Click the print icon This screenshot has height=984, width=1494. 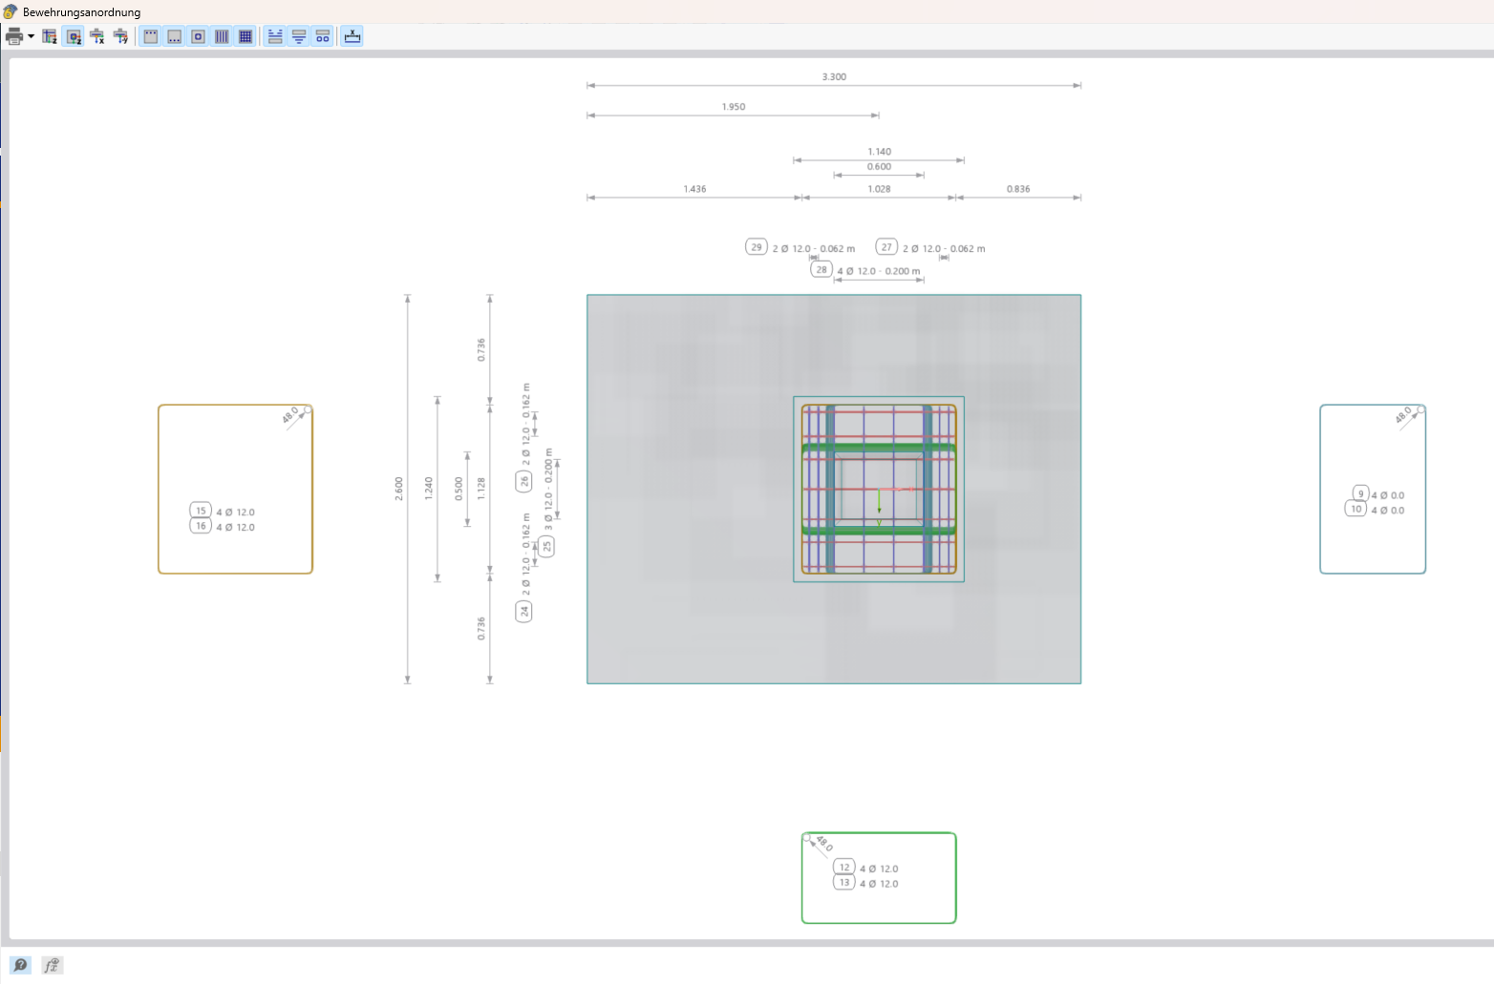coord(12,36)
